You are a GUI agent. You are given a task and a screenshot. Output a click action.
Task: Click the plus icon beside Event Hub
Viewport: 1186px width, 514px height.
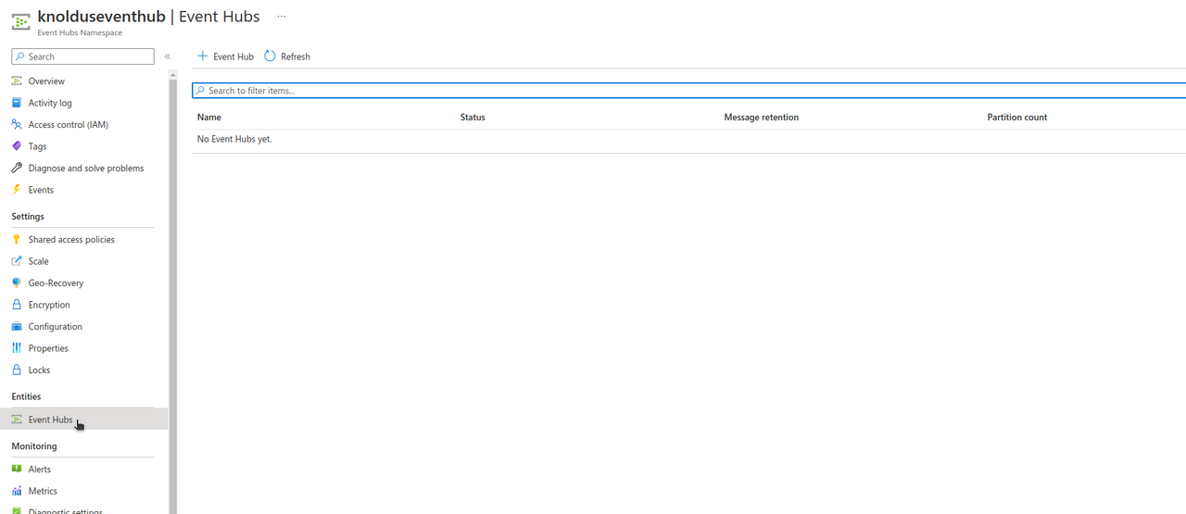point(203,56)
